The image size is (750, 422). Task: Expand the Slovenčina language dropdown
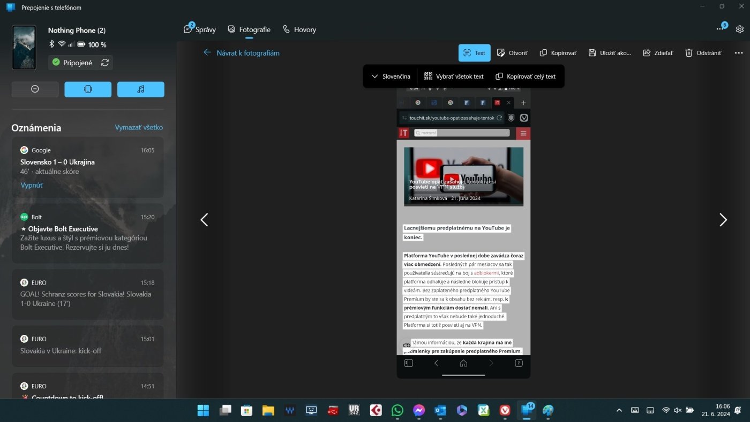coord(391,76)
